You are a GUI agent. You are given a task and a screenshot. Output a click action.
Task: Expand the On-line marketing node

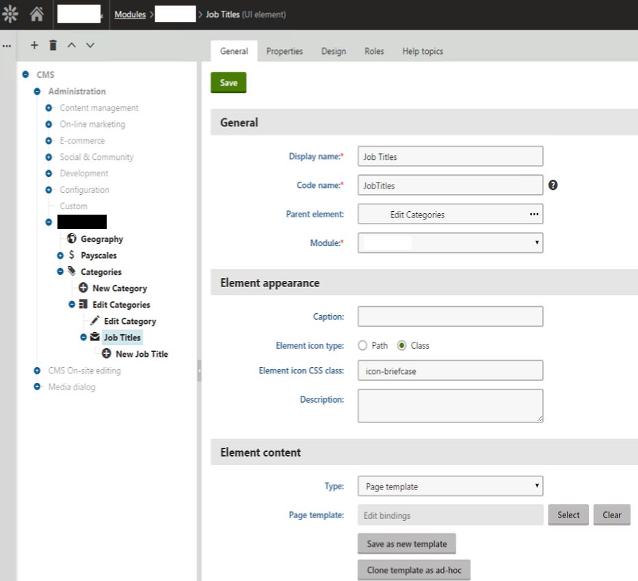[49, 124]
